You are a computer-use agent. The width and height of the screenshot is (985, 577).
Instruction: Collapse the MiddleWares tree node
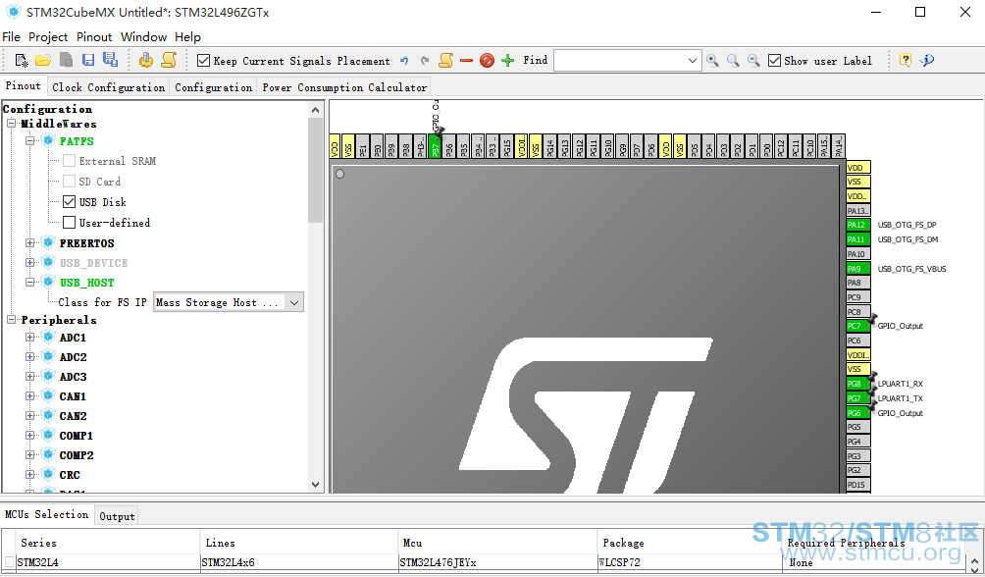(x=12, y=124)
